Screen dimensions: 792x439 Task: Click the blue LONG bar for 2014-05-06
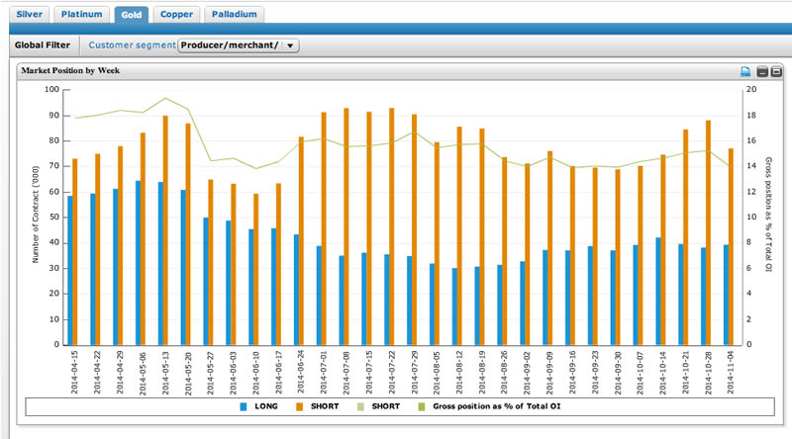(138, 263)
